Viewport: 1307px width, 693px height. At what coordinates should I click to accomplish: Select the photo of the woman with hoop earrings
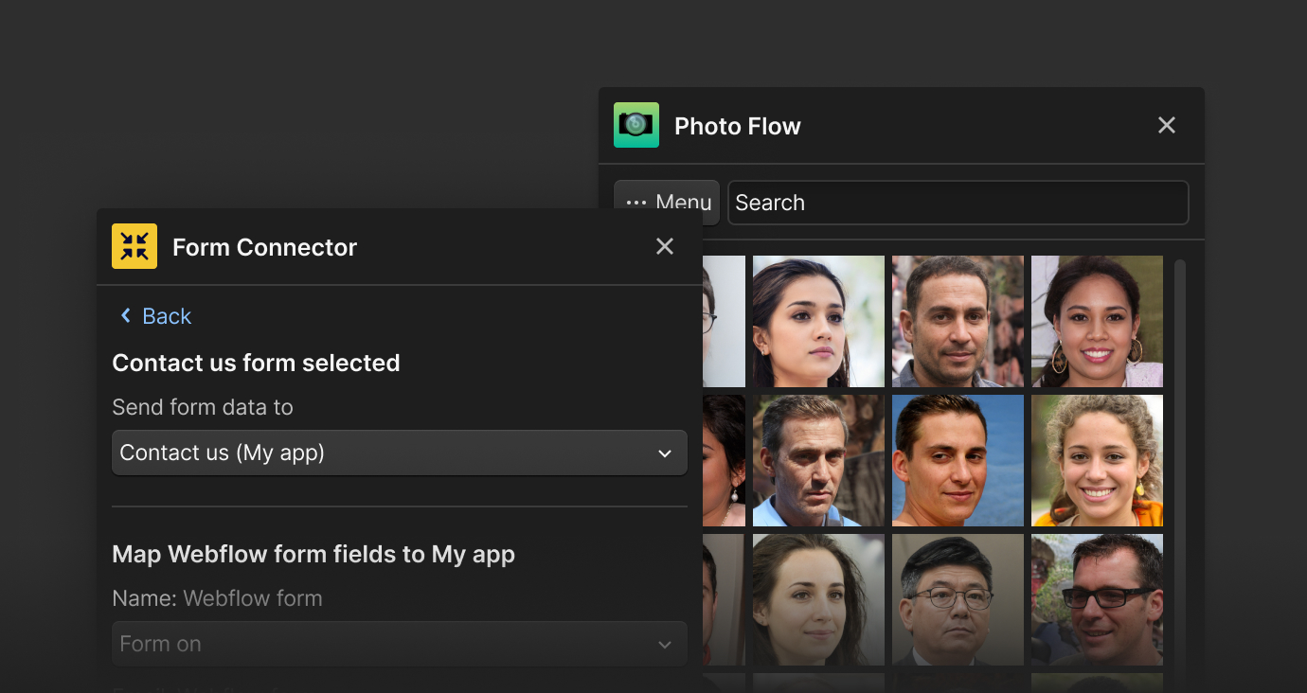point(1096,321)
